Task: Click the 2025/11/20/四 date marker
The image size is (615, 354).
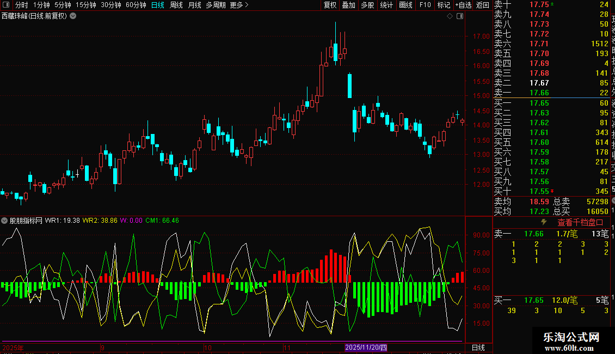Action: click(366, 347)
